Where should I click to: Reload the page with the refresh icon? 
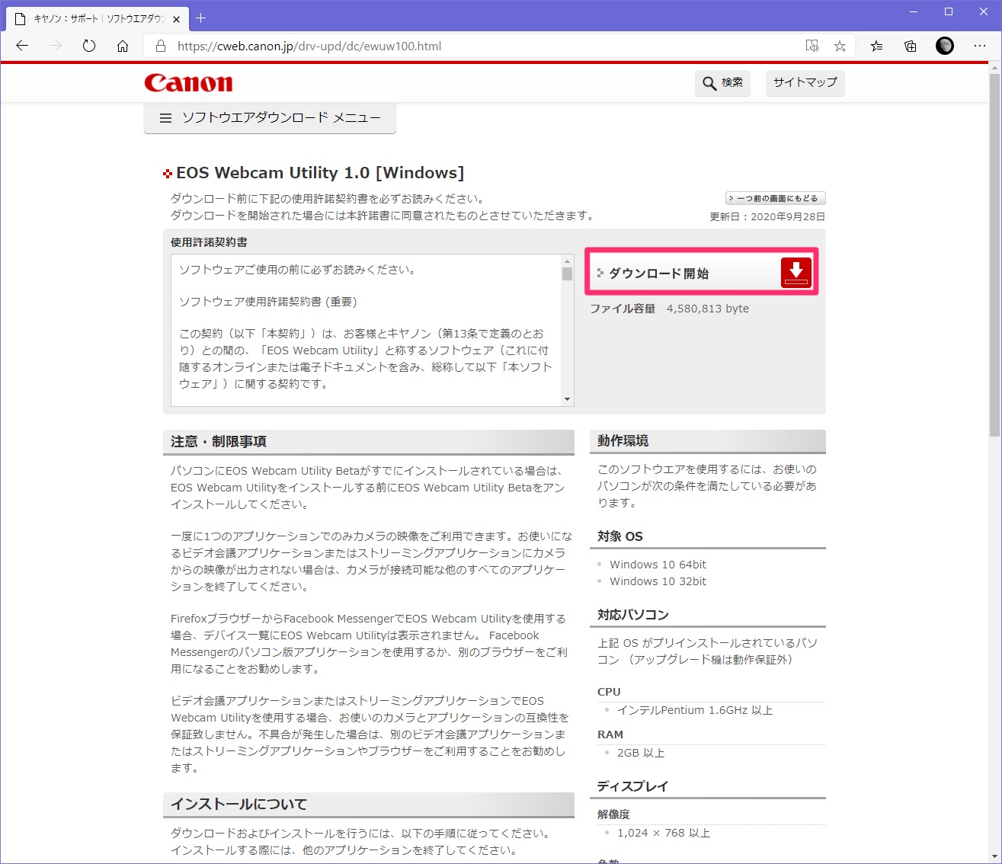pyautogui.click(x=89, y=46)
